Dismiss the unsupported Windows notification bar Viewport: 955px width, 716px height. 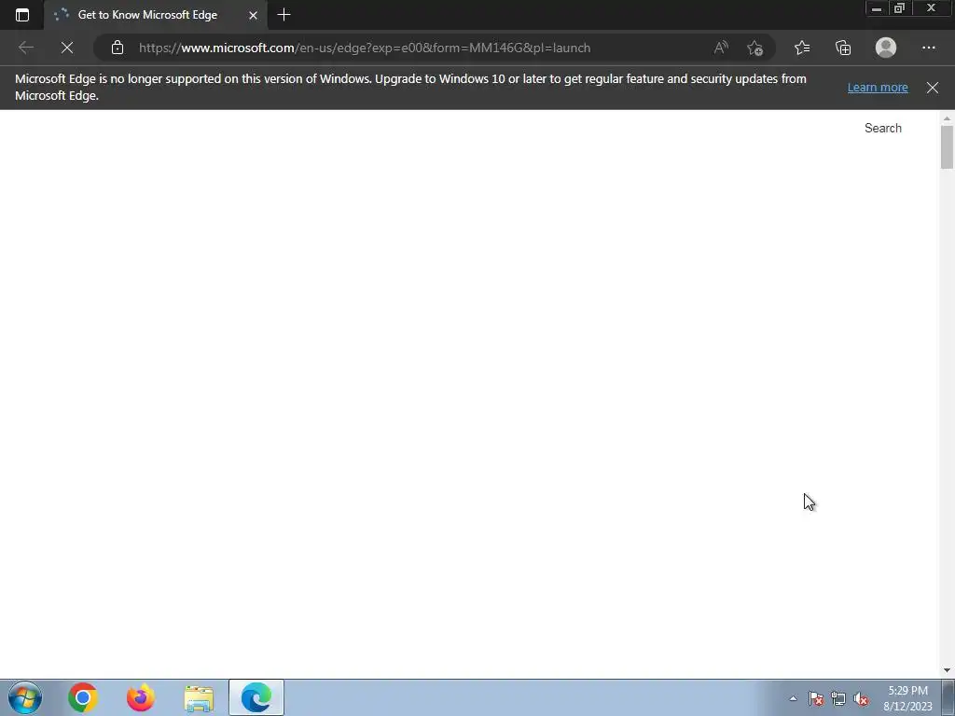pos(933,87)
